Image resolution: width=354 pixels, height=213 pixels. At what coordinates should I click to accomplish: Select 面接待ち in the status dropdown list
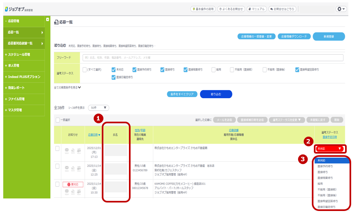point(323,172)
